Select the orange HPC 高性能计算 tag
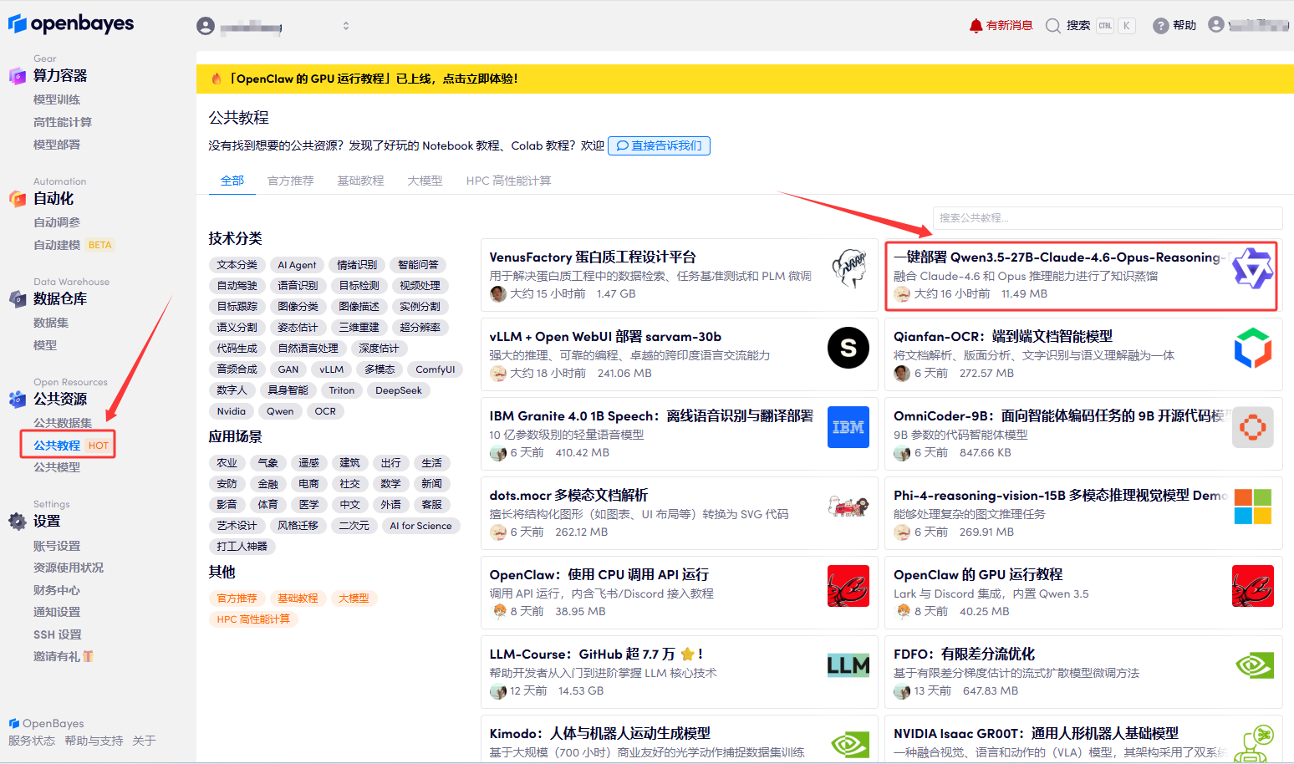This screenshot has width=1294, height=764. click(x=253, y=619)
